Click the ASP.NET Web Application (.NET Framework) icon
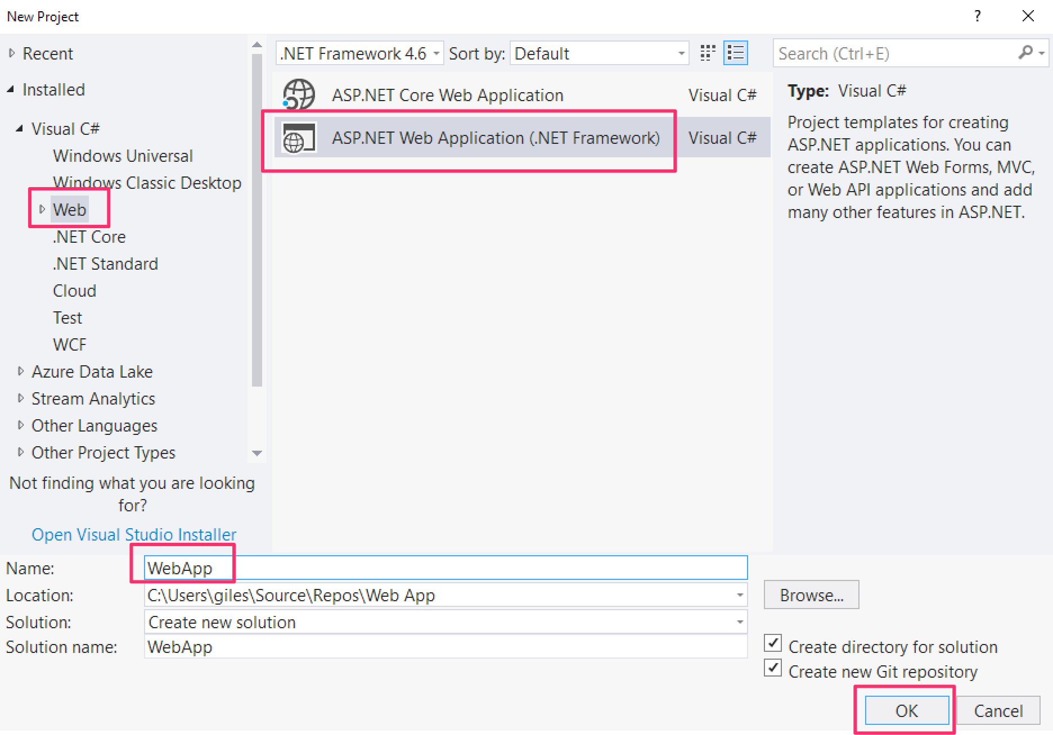 [299, 138]
